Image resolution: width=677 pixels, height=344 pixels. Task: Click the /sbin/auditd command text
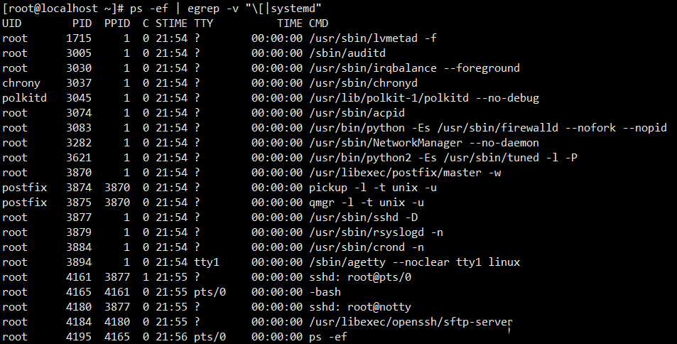coord(347,53)
